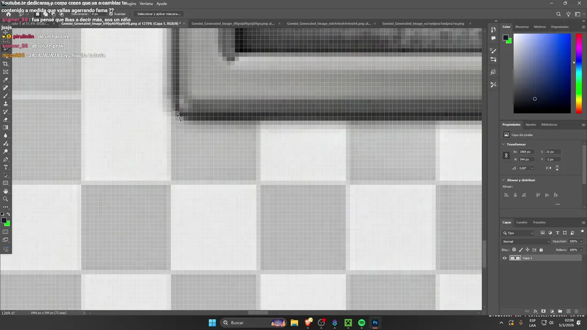
Task: Select the Type tool
Action: coord(6,167)
